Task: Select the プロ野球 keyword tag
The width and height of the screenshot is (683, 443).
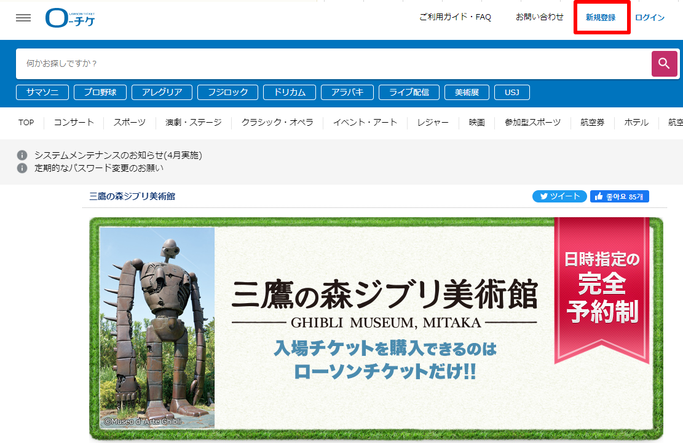Action: (x=100, y=92)
